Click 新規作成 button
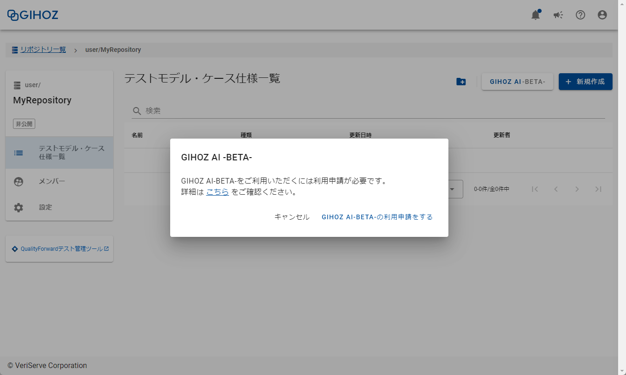Screen dimensions: 626x375 [x=586, y=82]
